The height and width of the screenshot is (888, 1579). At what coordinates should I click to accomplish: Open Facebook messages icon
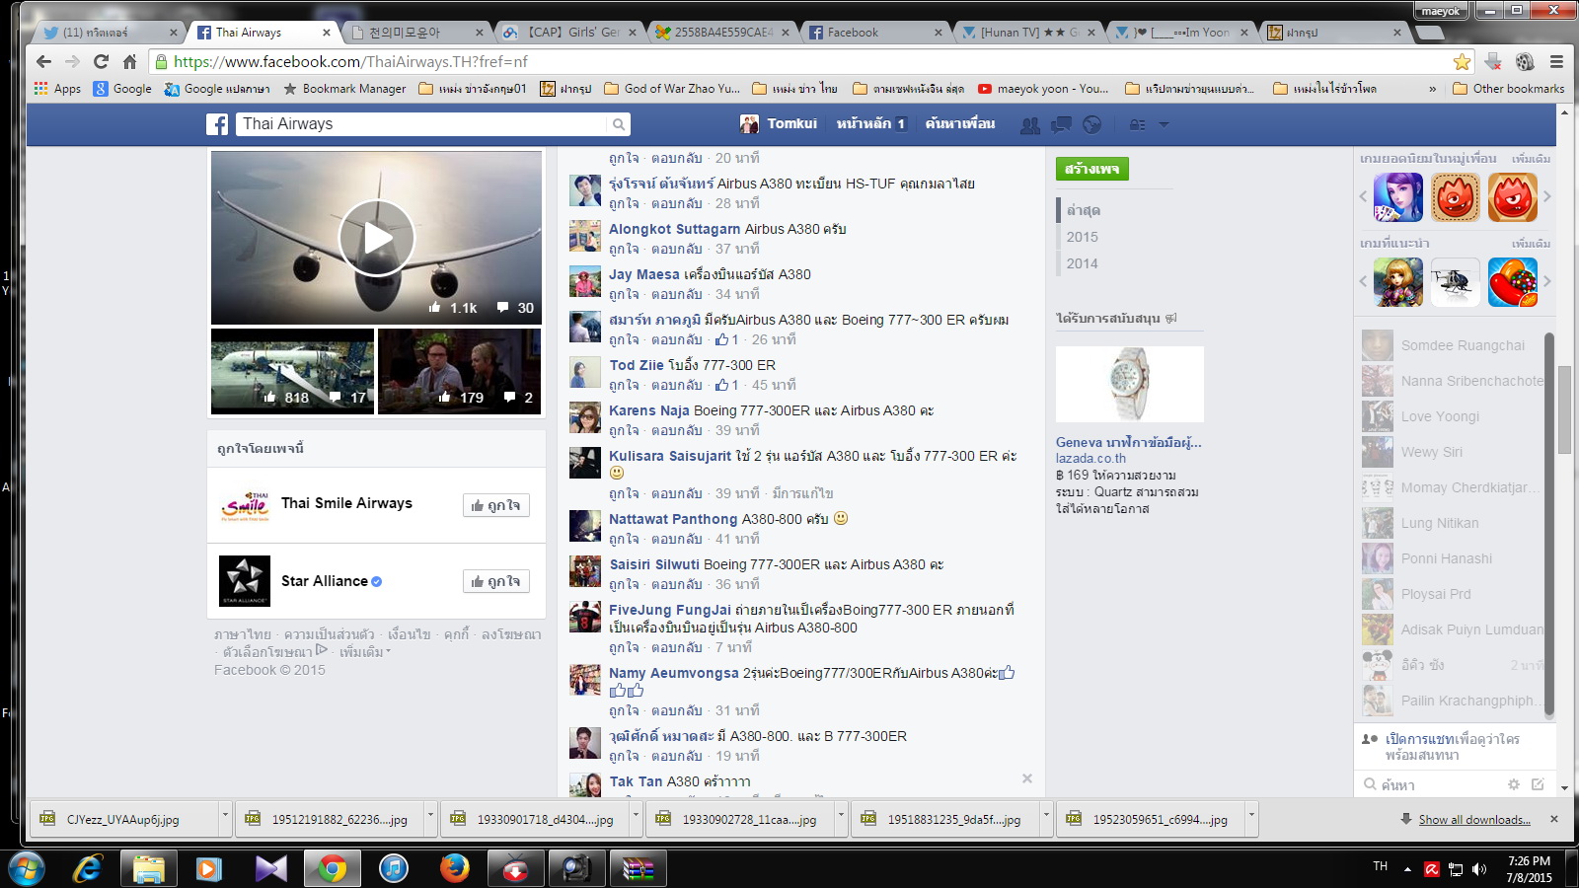tap(1062, 125)
